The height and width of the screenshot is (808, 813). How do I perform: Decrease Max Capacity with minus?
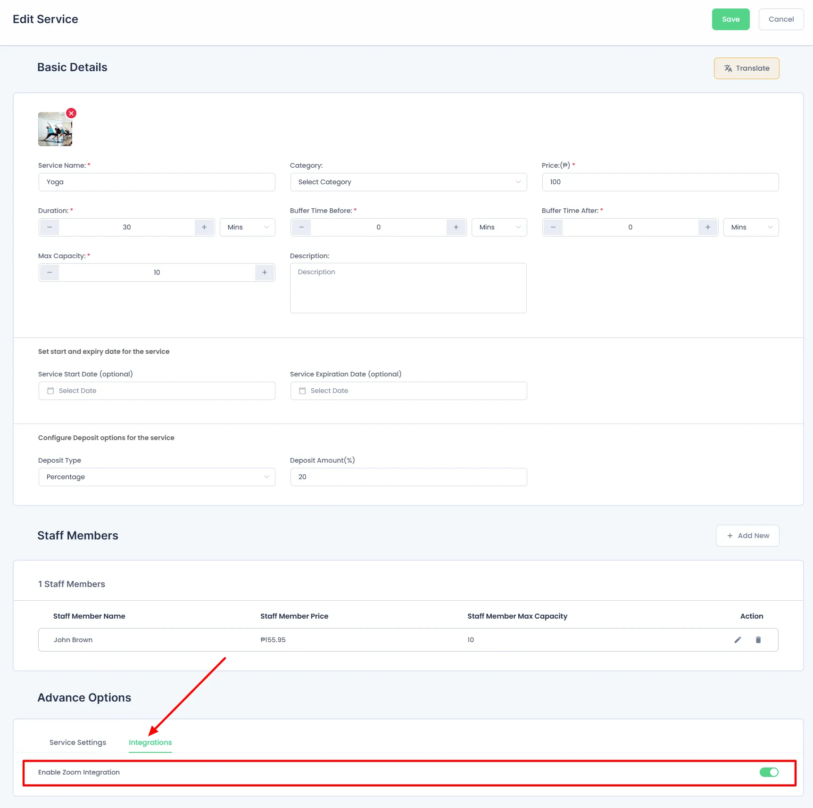pyautogui.click(x=50, y=272)
